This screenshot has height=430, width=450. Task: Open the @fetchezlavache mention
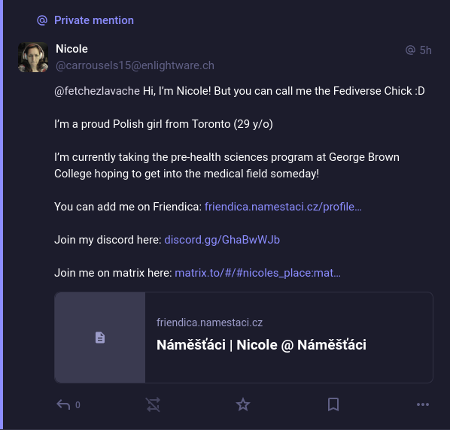tap(97, 91)
